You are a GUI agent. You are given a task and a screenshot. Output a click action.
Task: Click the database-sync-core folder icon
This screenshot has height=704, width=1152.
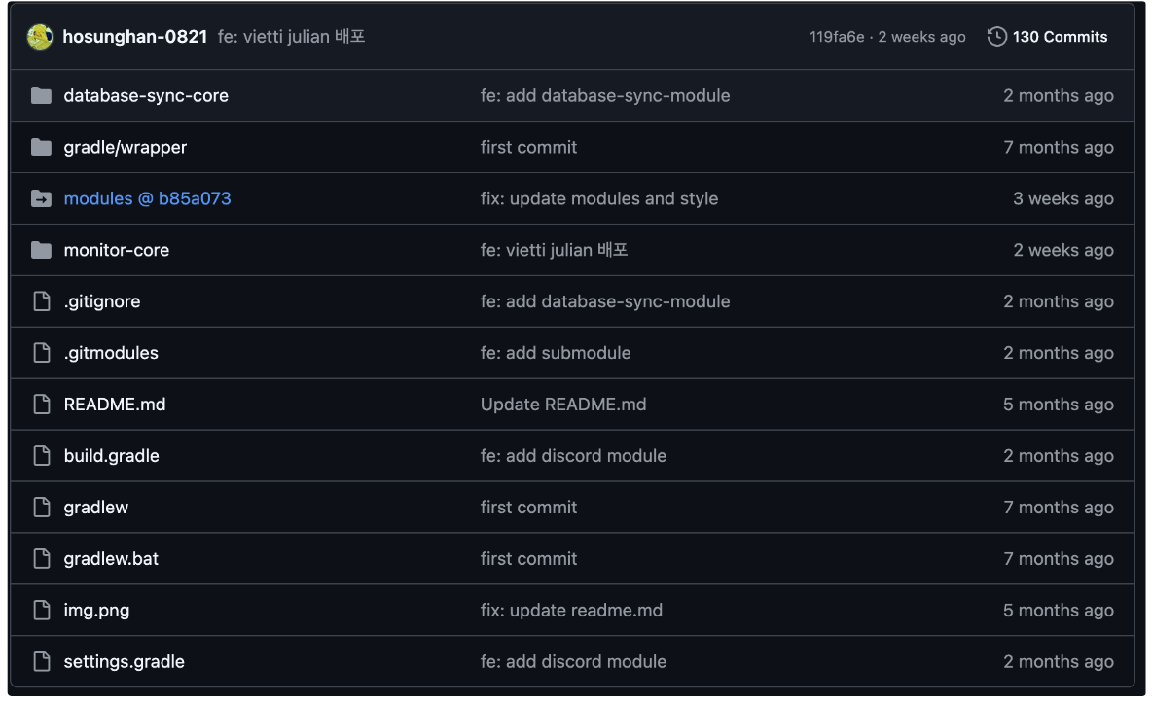tap(41, 95)
